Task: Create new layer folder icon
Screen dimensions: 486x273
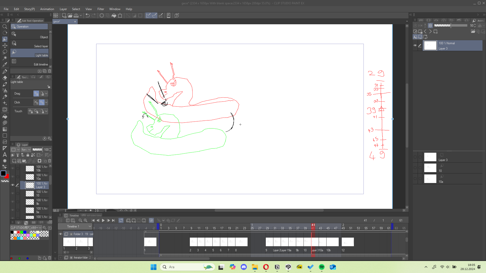Action: pos(24,161)
